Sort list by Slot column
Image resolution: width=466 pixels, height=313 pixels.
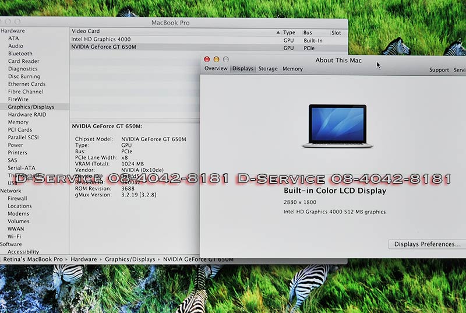click(x=336, y=33)
